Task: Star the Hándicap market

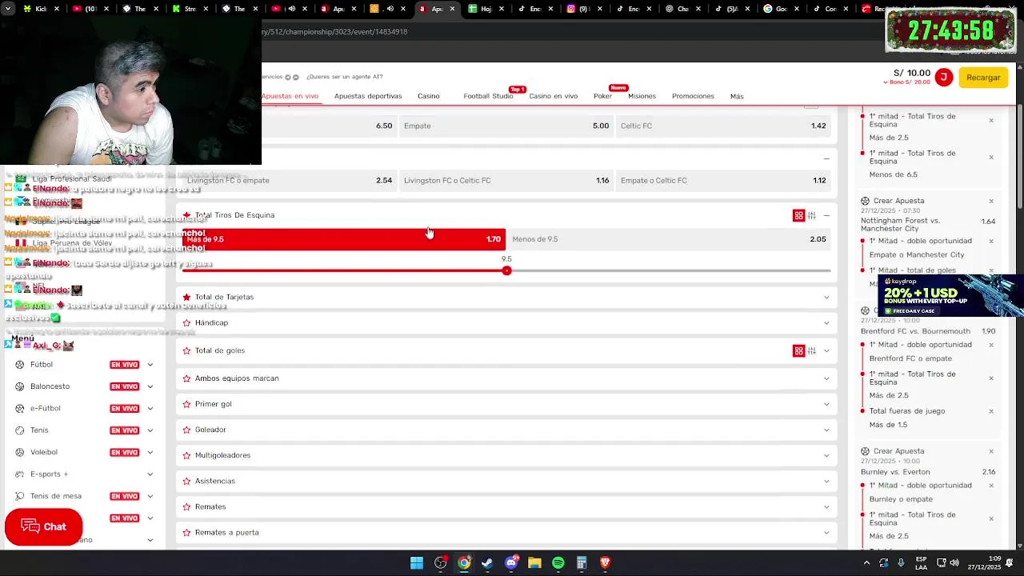Action: [186, 322]
